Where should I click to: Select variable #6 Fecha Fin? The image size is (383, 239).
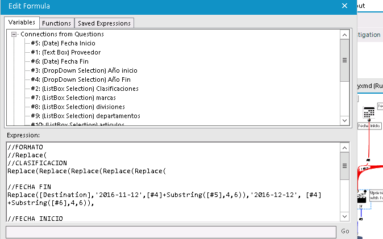pyautogui.click(x=60, y=61)
